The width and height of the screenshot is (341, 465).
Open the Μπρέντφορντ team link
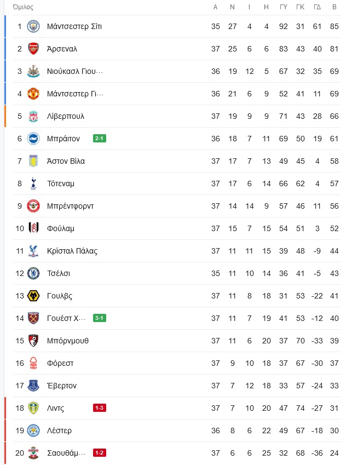[x=70, y=206]
